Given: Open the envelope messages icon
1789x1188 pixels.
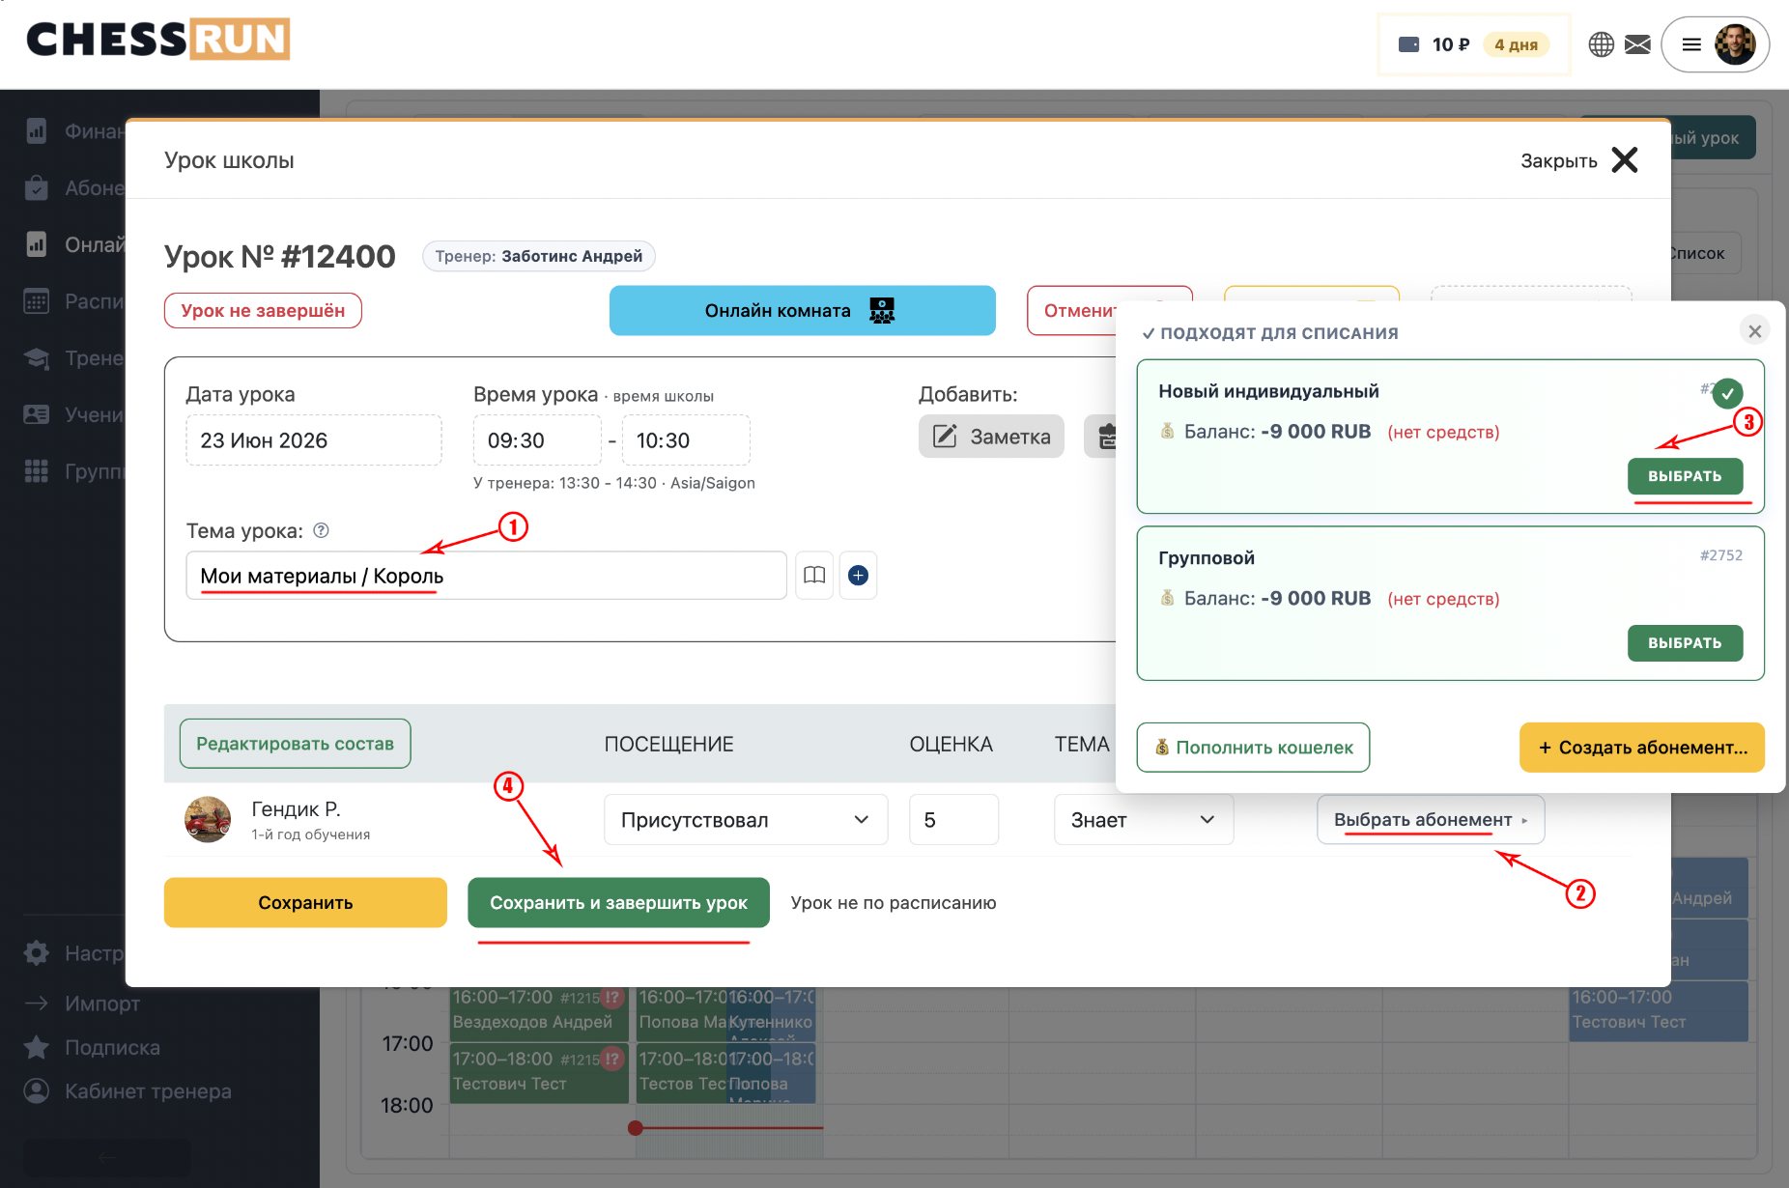Looking at the screenshot, I should [x=1637, y=44].
